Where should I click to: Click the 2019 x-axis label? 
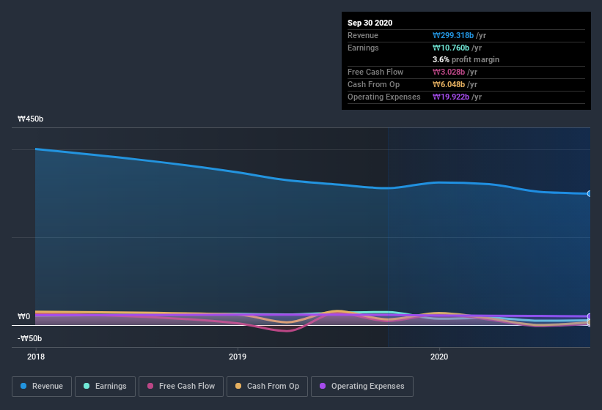(x=238, y=357)
